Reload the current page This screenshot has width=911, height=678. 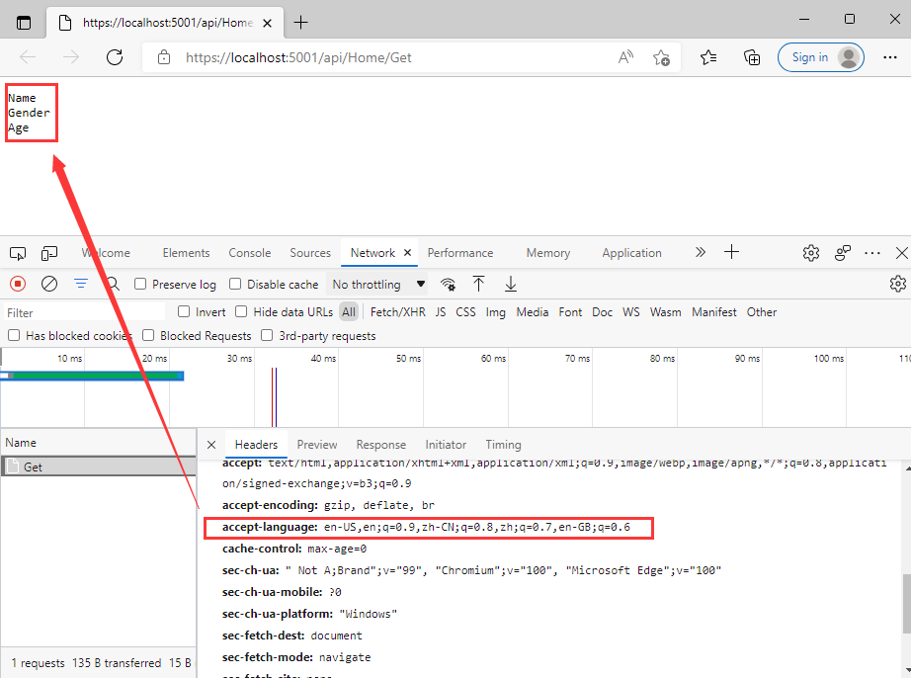tap(114, 56)
